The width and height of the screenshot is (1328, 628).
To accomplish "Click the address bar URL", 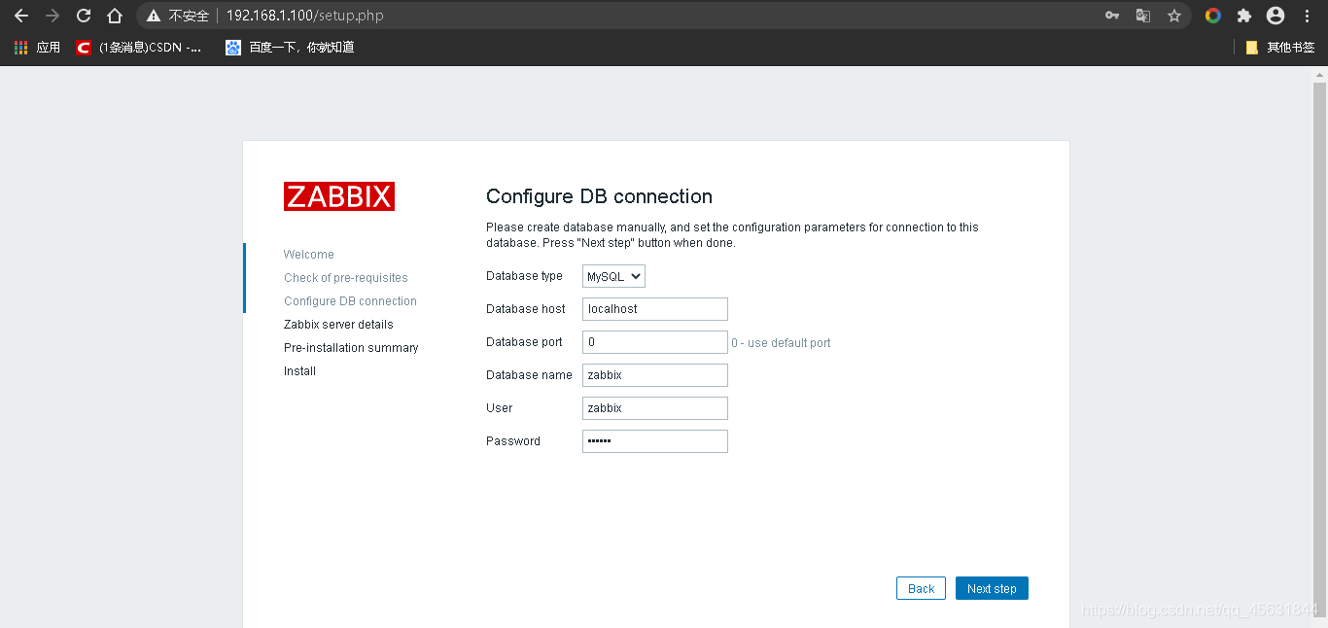I will pos(305,16).
